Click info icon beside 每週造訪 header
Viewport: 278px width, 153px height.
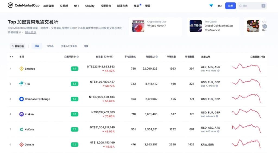pos(157,57)
